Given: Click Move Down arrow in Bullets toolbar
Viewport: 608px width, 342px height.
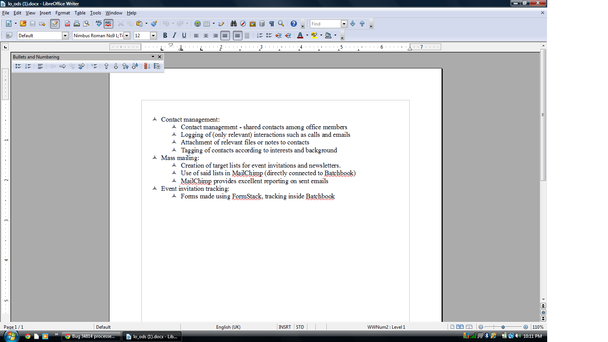Looking at the screenshot, I should (116, 66).
